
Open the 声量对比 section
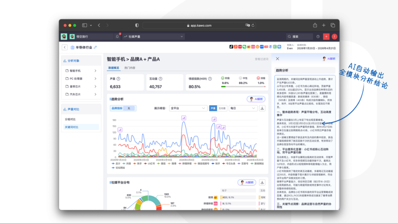click(x=81, y=109)
